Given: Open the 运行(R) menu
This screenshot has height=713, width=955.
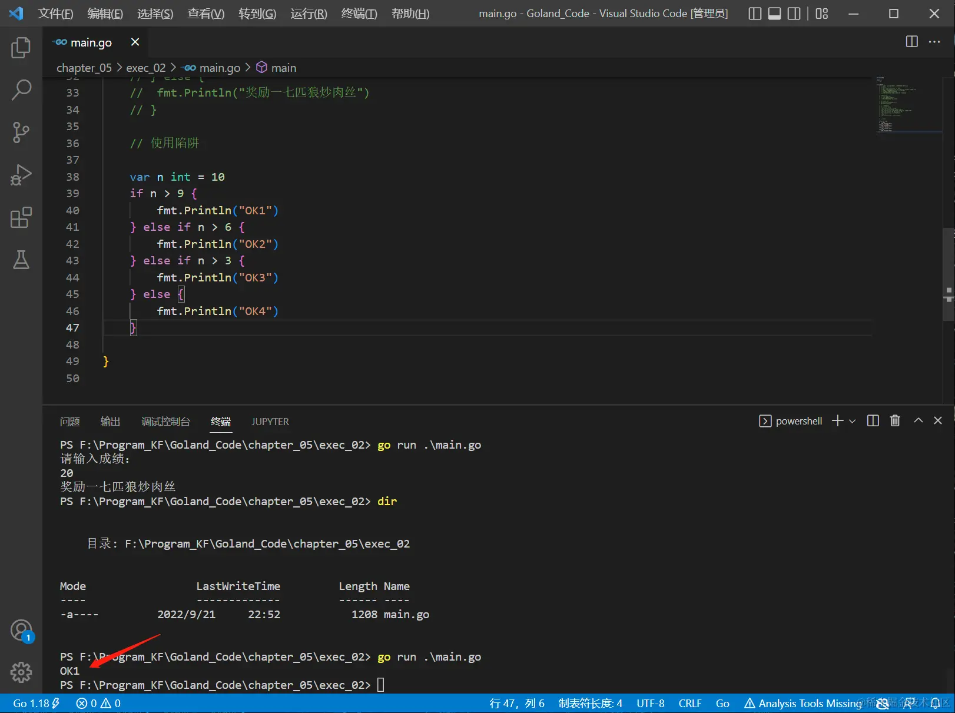Looking at the screenshot, I should (309, 14).
